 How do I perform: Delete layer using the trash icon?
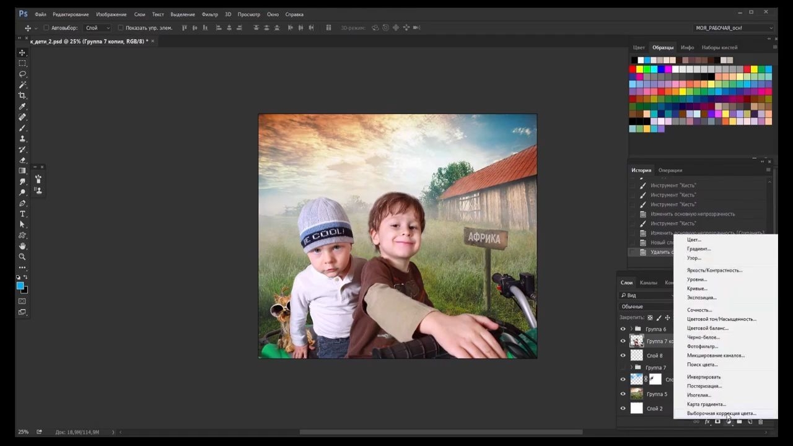761,422
